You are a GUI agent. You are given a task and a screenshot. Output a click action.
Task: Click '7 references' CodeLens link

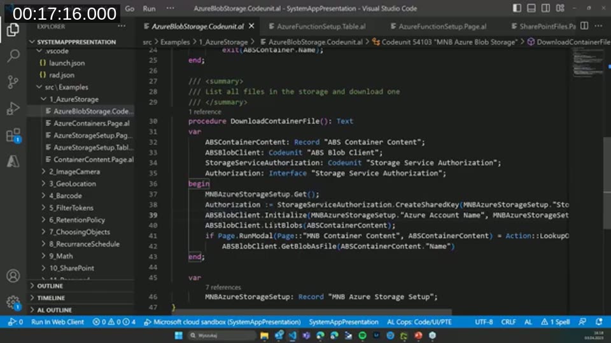(223, 287)
